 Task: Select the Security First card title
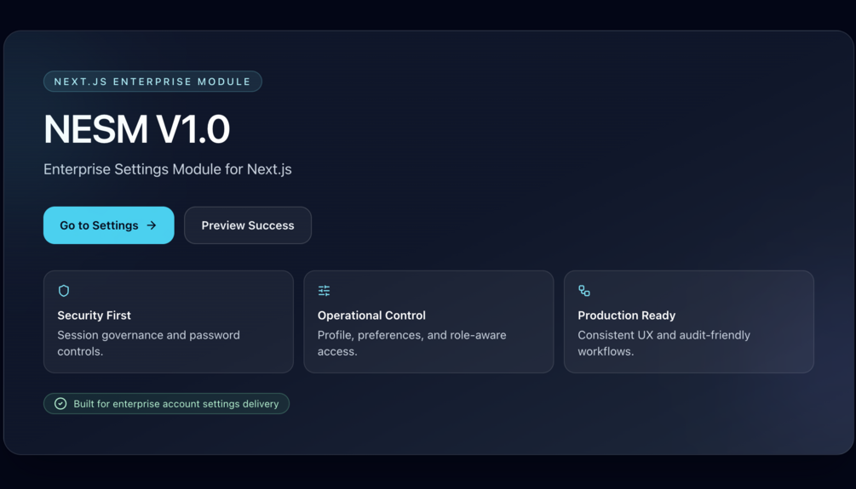[94, 316]
